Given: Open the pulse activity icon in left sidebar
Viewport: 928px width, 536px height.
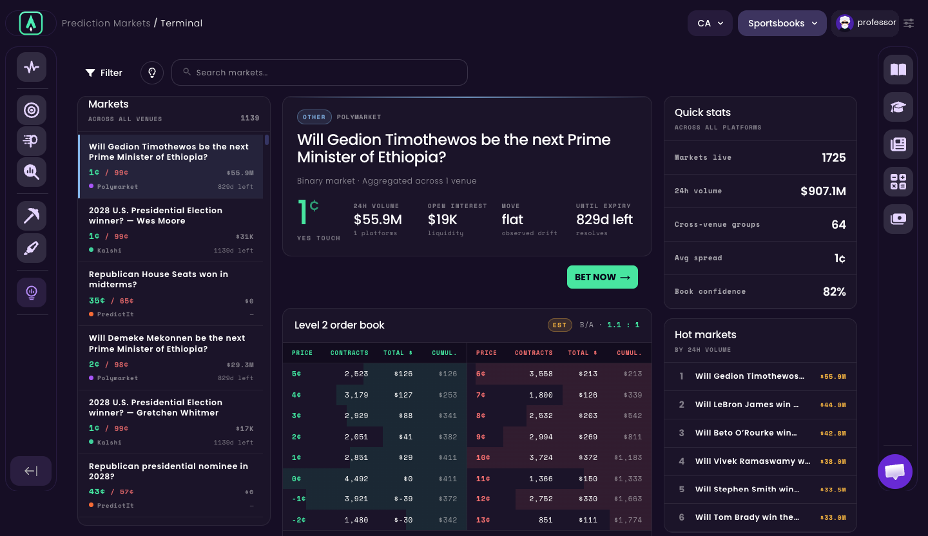Looking at the screenshot, I should coord(32,67).
